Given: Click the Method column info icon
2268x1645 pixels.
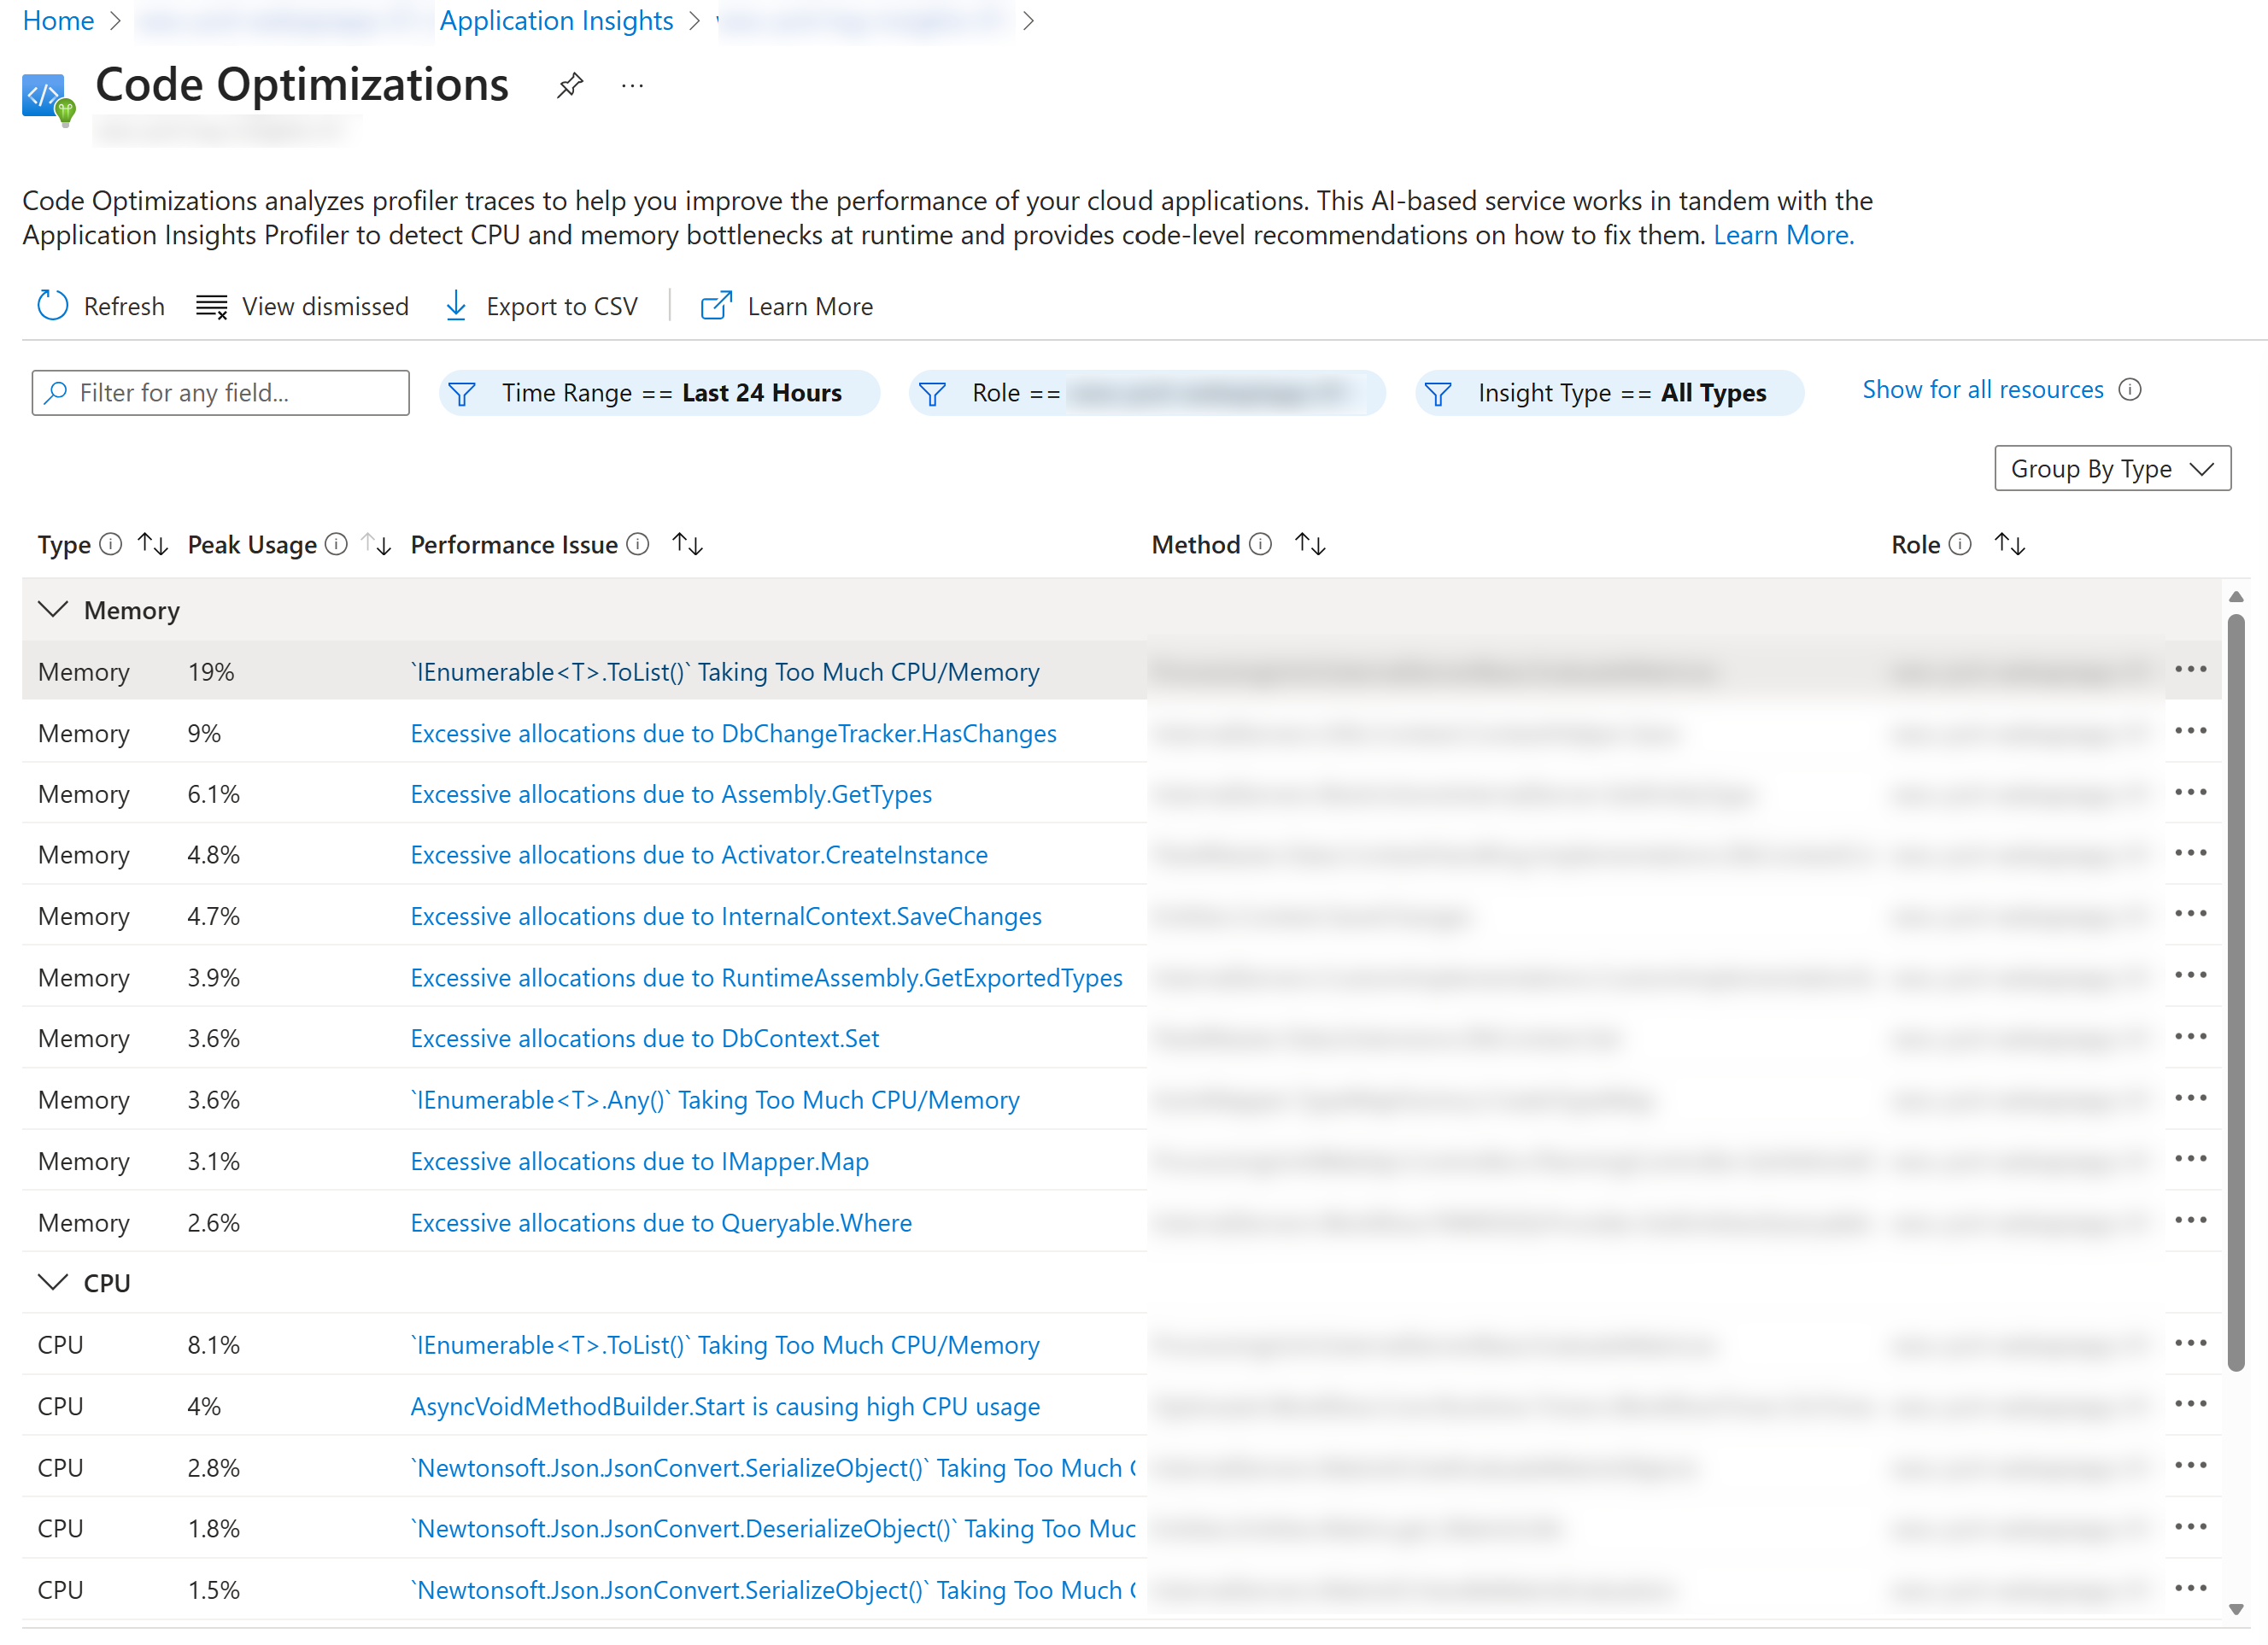Looking at the screenshot, I should tap(1261, 544).
